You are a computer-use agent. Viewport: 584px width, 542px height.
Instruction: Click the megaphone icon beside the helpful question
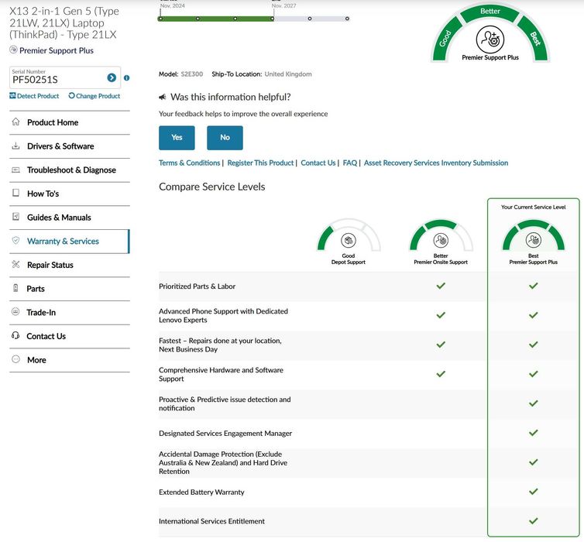pos(163,97)
